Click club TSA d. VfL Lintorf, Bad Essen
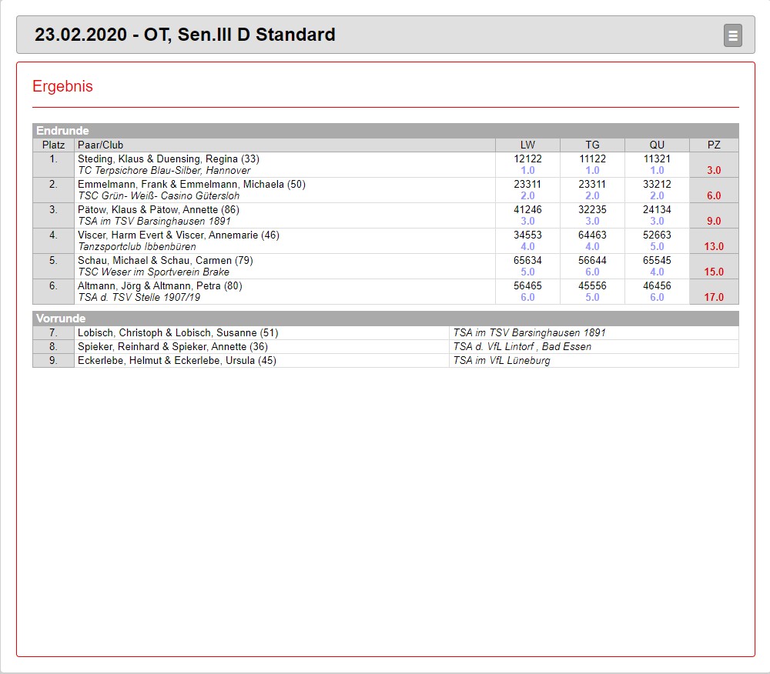Viewport: 770px width, 674px height. coord(522,347)
